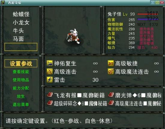Click the empty highlighted pet slot
The width and height of the screenshot is (165, 129).
pyautogui.click(x=21, y=47)
